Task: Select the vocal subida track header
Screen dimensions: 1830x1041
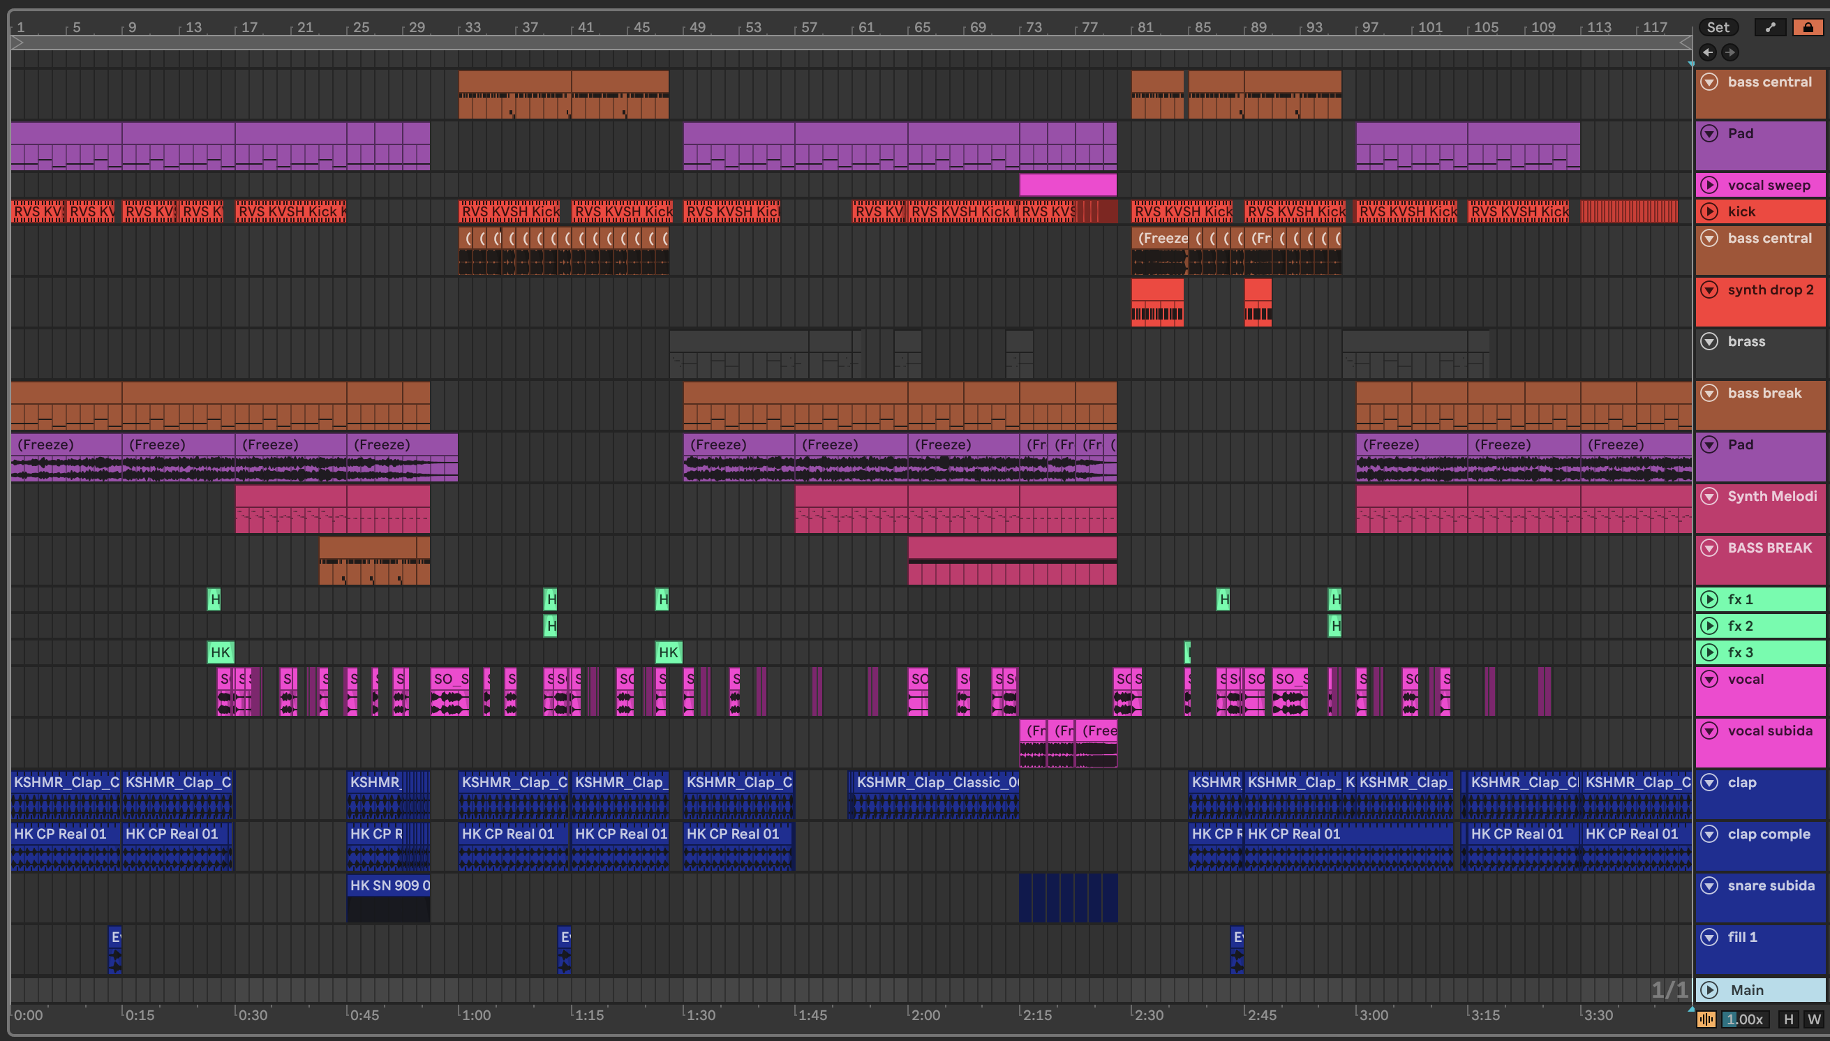Action: pyautogui.click(x=1770, y=731)
